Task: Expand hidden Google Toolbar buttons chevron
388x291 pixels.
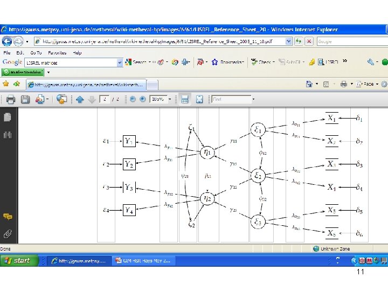Action: [x=345, y=61]
